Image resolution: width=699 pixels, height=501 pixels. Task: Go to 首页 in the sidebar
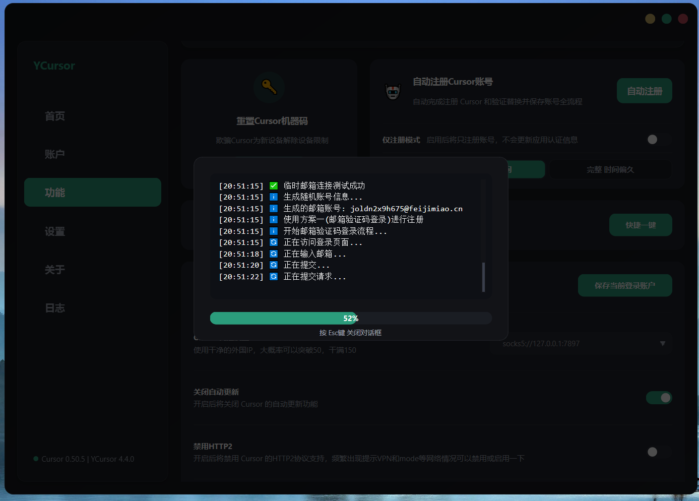[x=93, y=116]
